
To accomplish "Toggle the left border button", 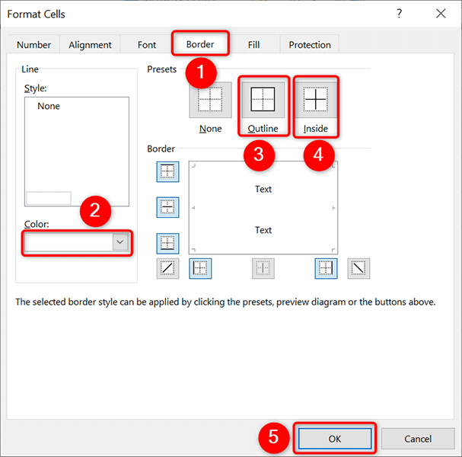I will click(200, 268).
